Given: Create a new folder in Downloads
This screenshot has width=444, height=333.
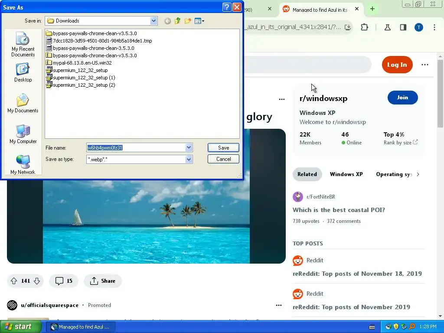Looking at the screenshot, I should [x=187, y=21].
